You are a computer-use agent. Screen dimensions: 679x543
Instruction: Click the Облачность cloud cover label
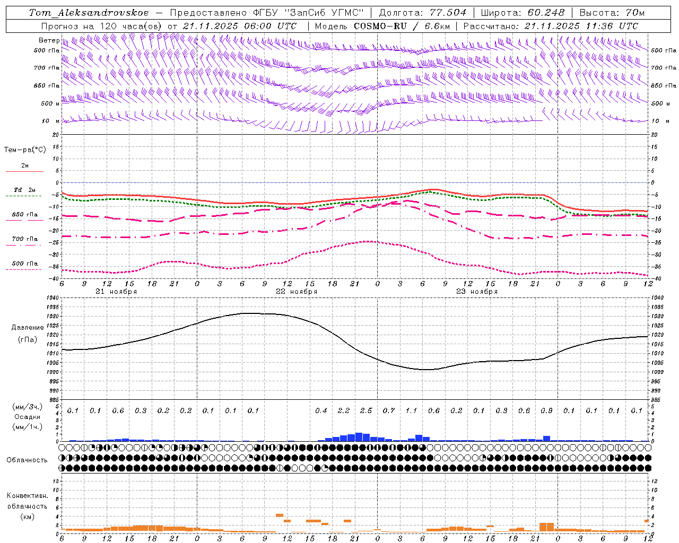27,460
